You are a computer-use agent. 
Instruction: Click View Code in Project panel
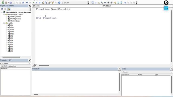2,9
